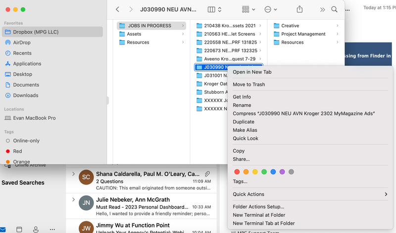Open the group-by options dropdown

click(x=248, y=9)
